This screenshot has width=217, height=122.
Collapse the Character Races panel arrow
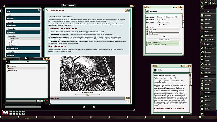click(x=43, y=10)
